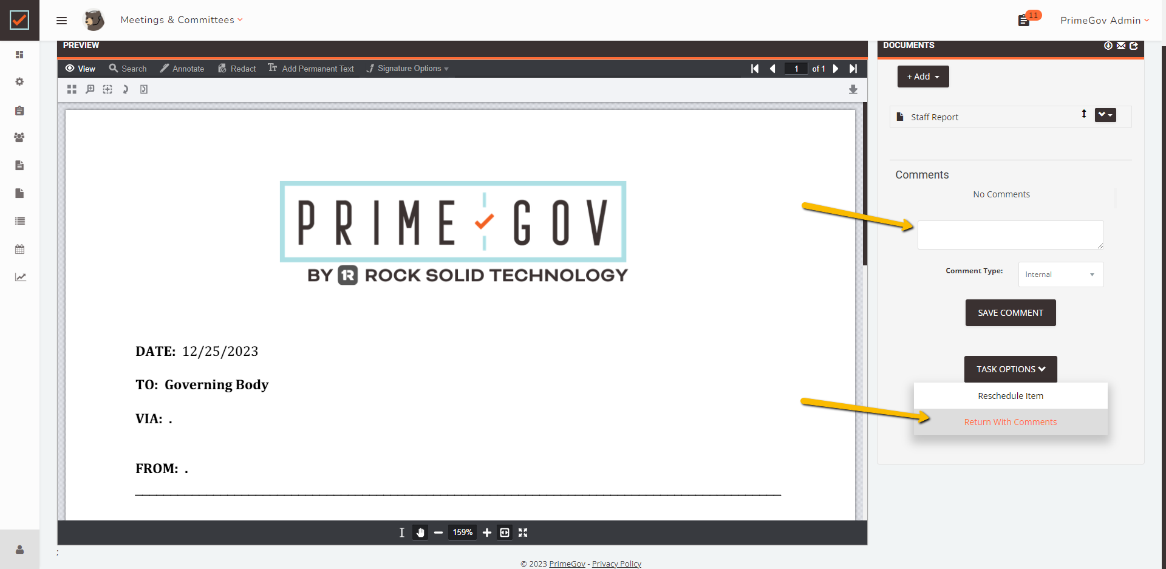Image resolution: width=1166 pixels, height=569 pixels.
Task: Open the Staff Report actions dropdown
Action: (x=1105, y=115)
